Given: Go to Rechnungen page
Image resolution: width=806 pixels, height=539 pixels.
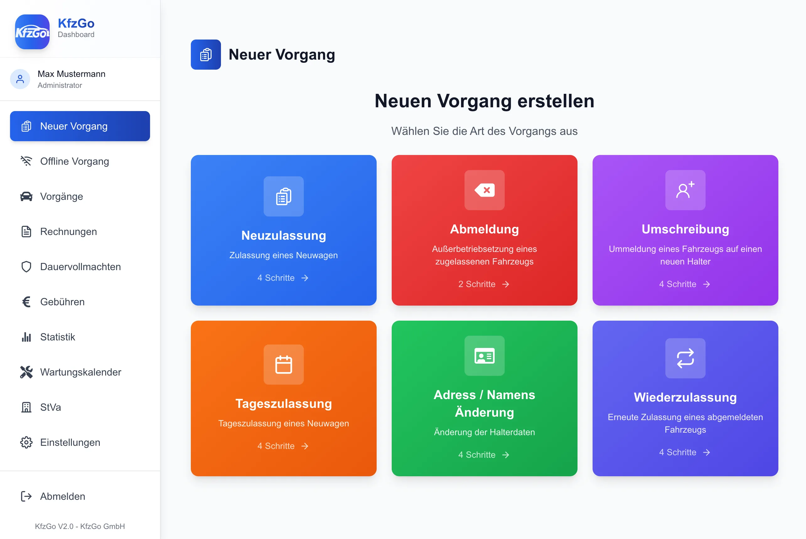Looking at the screenshot, I should click(x=68, y=231).
